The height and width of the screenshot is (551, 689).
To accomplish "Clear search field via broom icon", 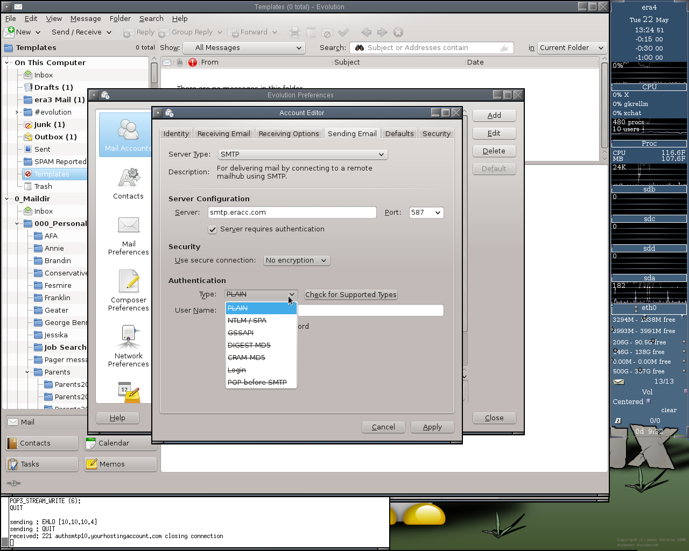I will point(504,48).
